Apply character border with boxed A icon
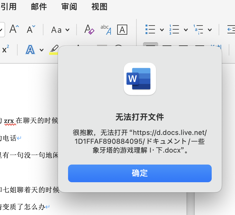Image resolution: width=235 pixels, height=215 pixels. click(x=122, y=30)
